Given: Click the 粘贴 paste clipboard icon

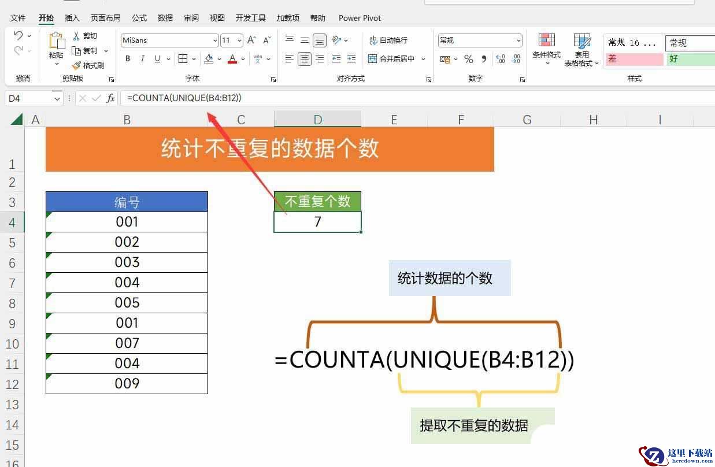Looking at the screenshot, I should click(x=56, y=40).
